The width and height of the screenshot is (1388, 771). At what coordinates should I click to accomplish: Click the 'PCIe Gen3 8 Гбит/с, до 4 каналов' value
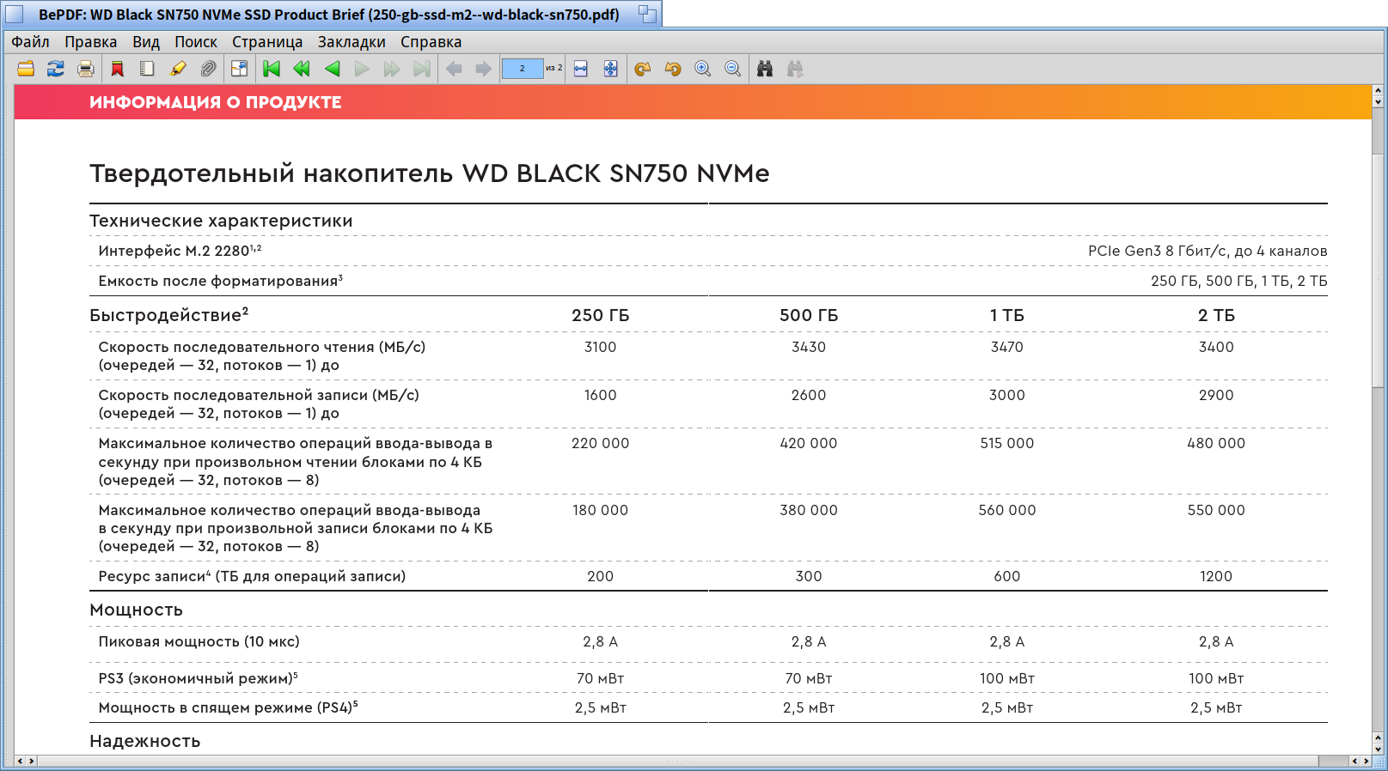click(x=1208, y=251)
